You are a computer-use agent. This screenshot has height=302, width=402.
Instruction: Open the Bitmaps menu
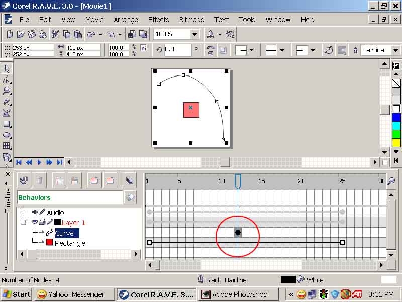(191, 20)
